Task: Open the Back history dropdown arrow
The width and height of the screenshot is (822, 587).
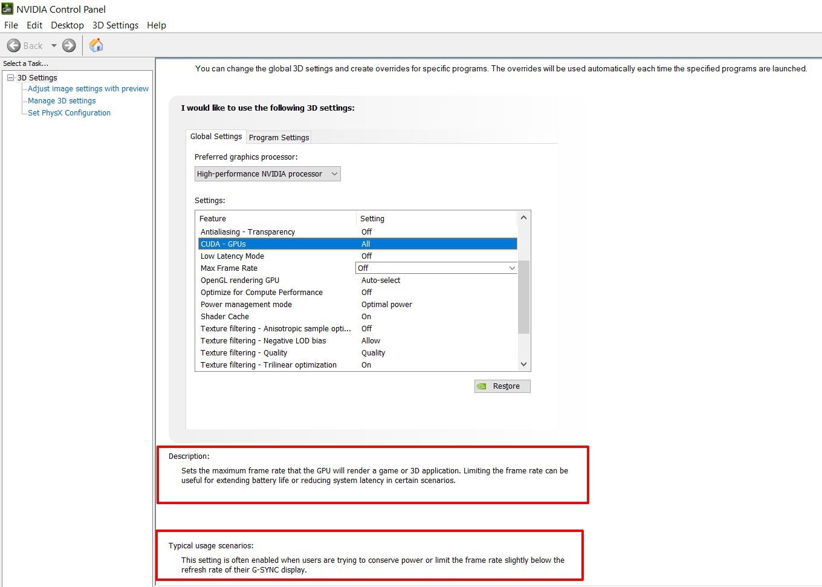Action: click(54, 45)
